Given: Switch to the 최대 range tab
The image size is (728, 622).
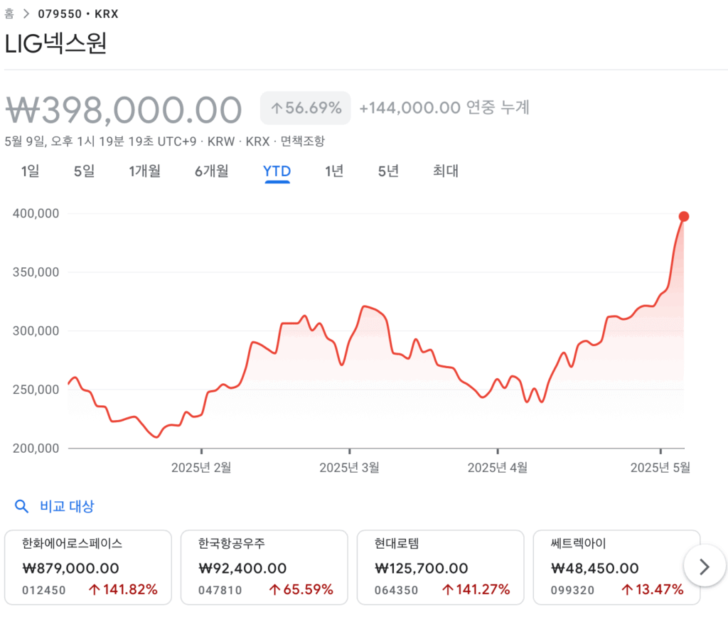Looking at the screenshot, I should pyautogui.click(x=446, y=171).
